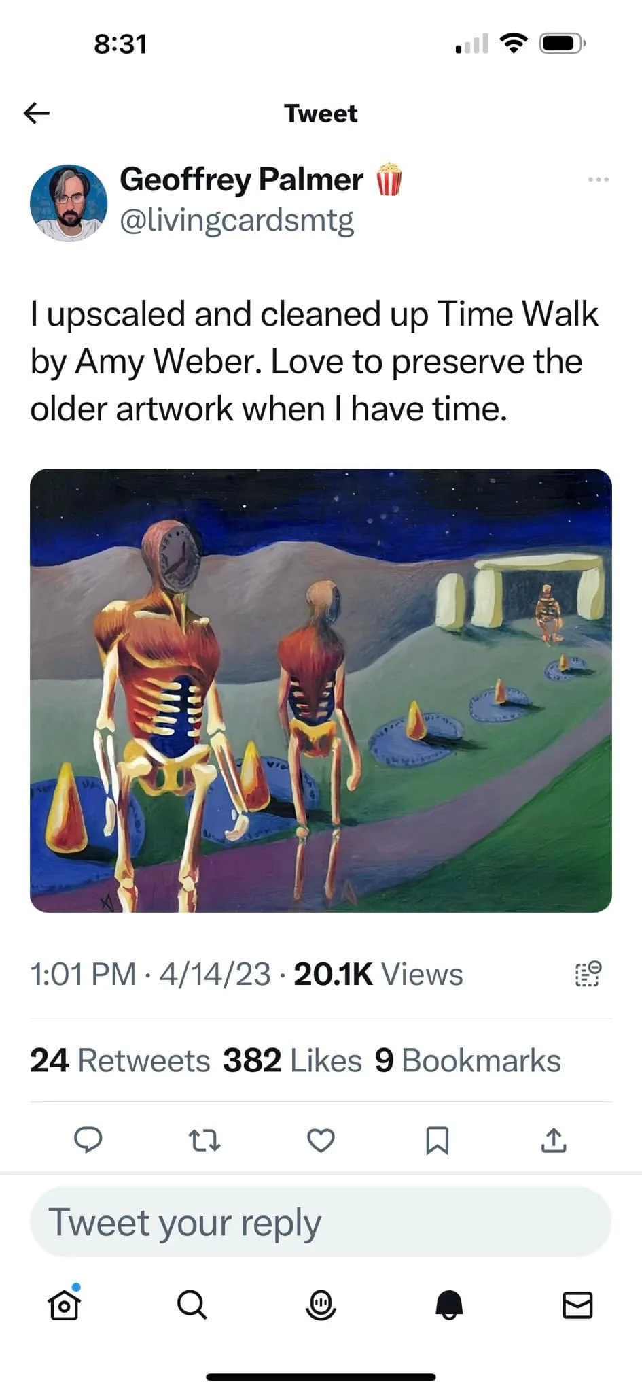Open the Spaces microphone icon
Viewport: 642px width, 1393px height.
tap(321, 1305)
